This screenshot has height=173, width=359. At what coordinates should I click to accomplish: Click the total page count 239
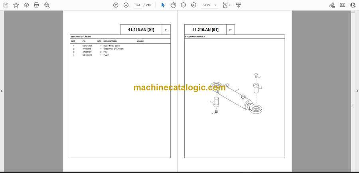point(148,5)
